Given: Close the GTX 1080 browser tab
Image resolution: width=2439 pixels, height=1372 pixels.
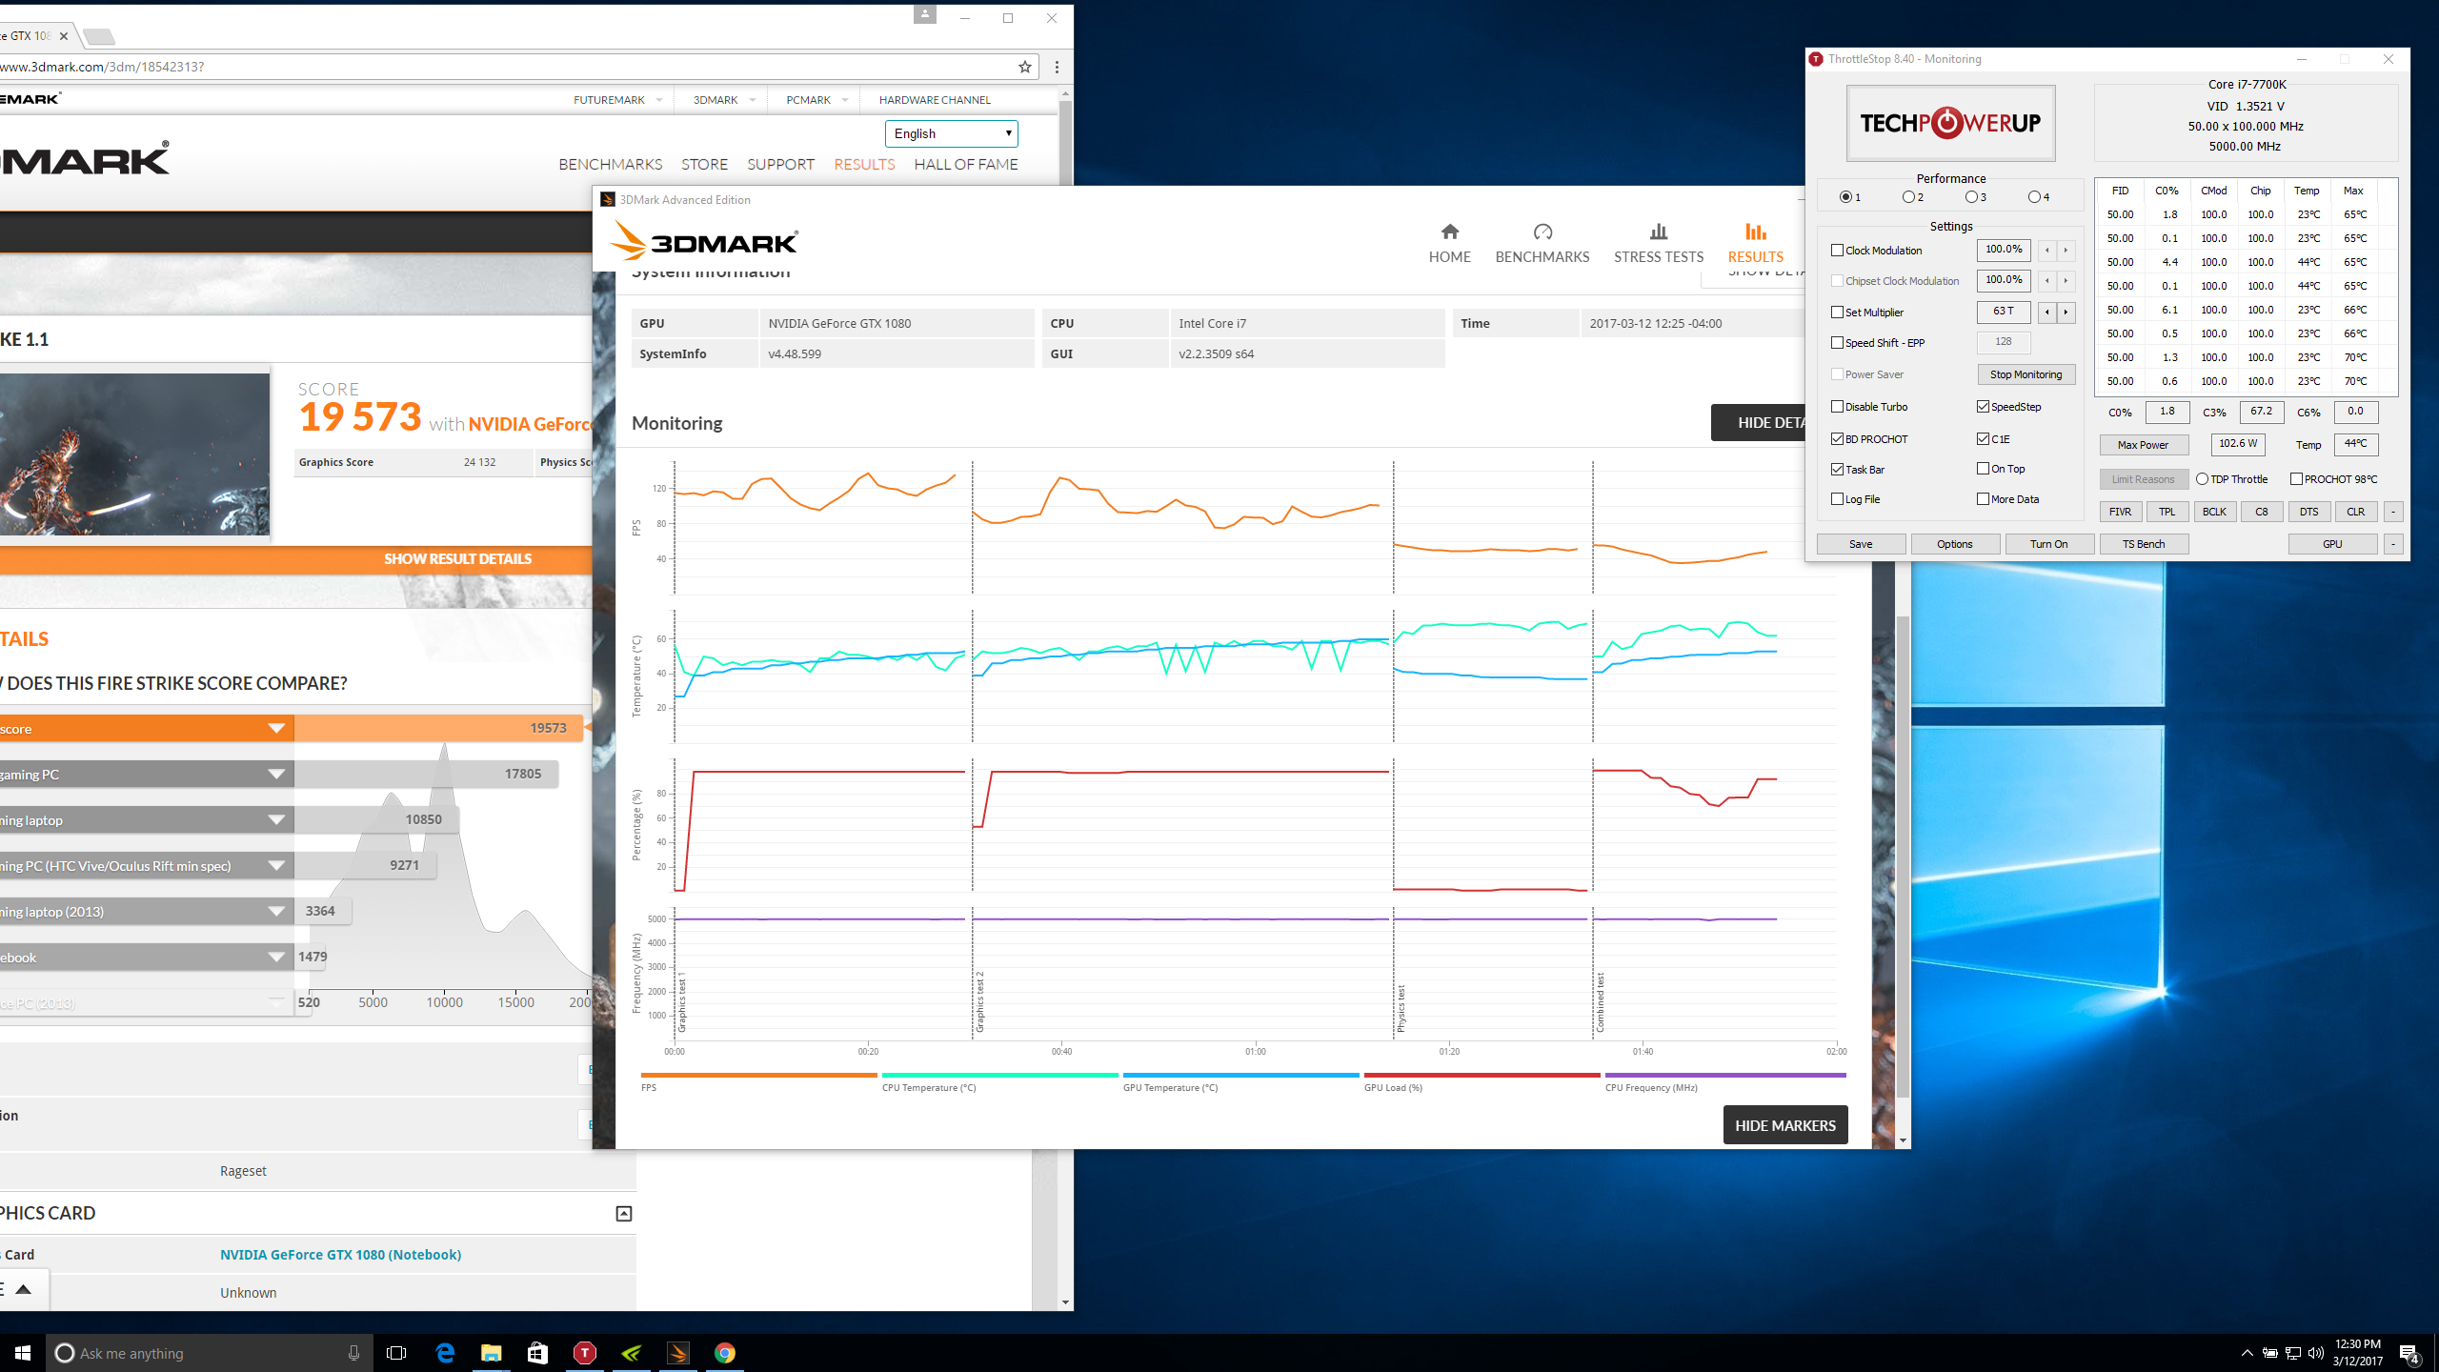Looking at the screenshot, I should (x=64, y=36).
